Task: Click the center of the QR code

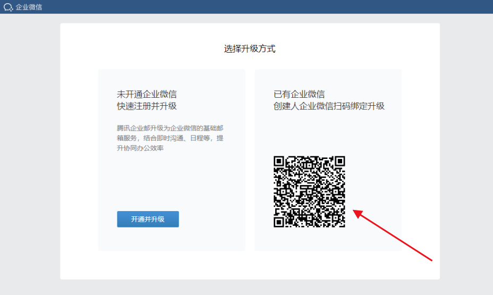Action: pos(309,191)
